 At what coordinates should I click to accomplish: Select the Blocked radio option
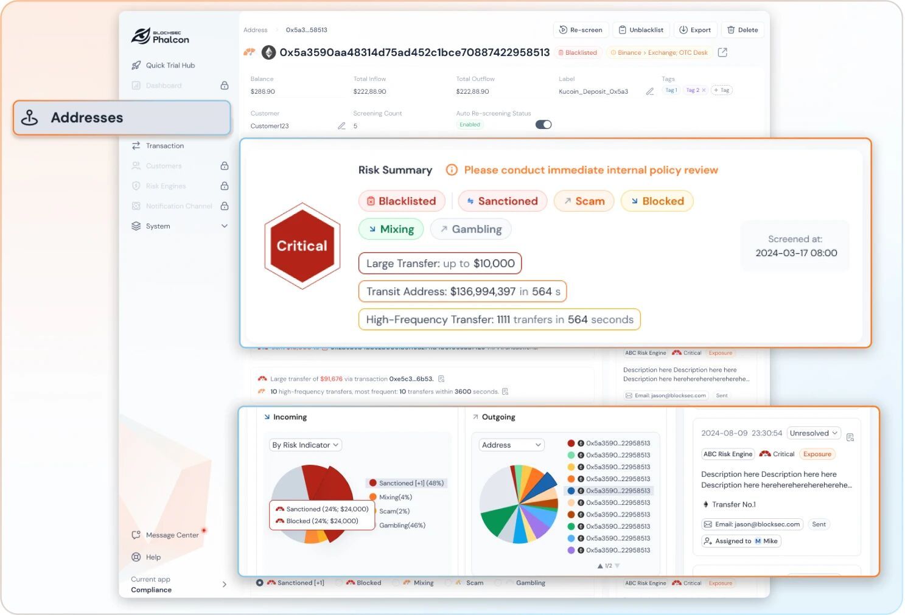pos(339,583)
